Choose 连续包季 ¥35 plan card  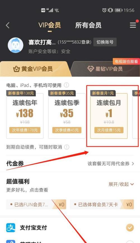[67, 116]
